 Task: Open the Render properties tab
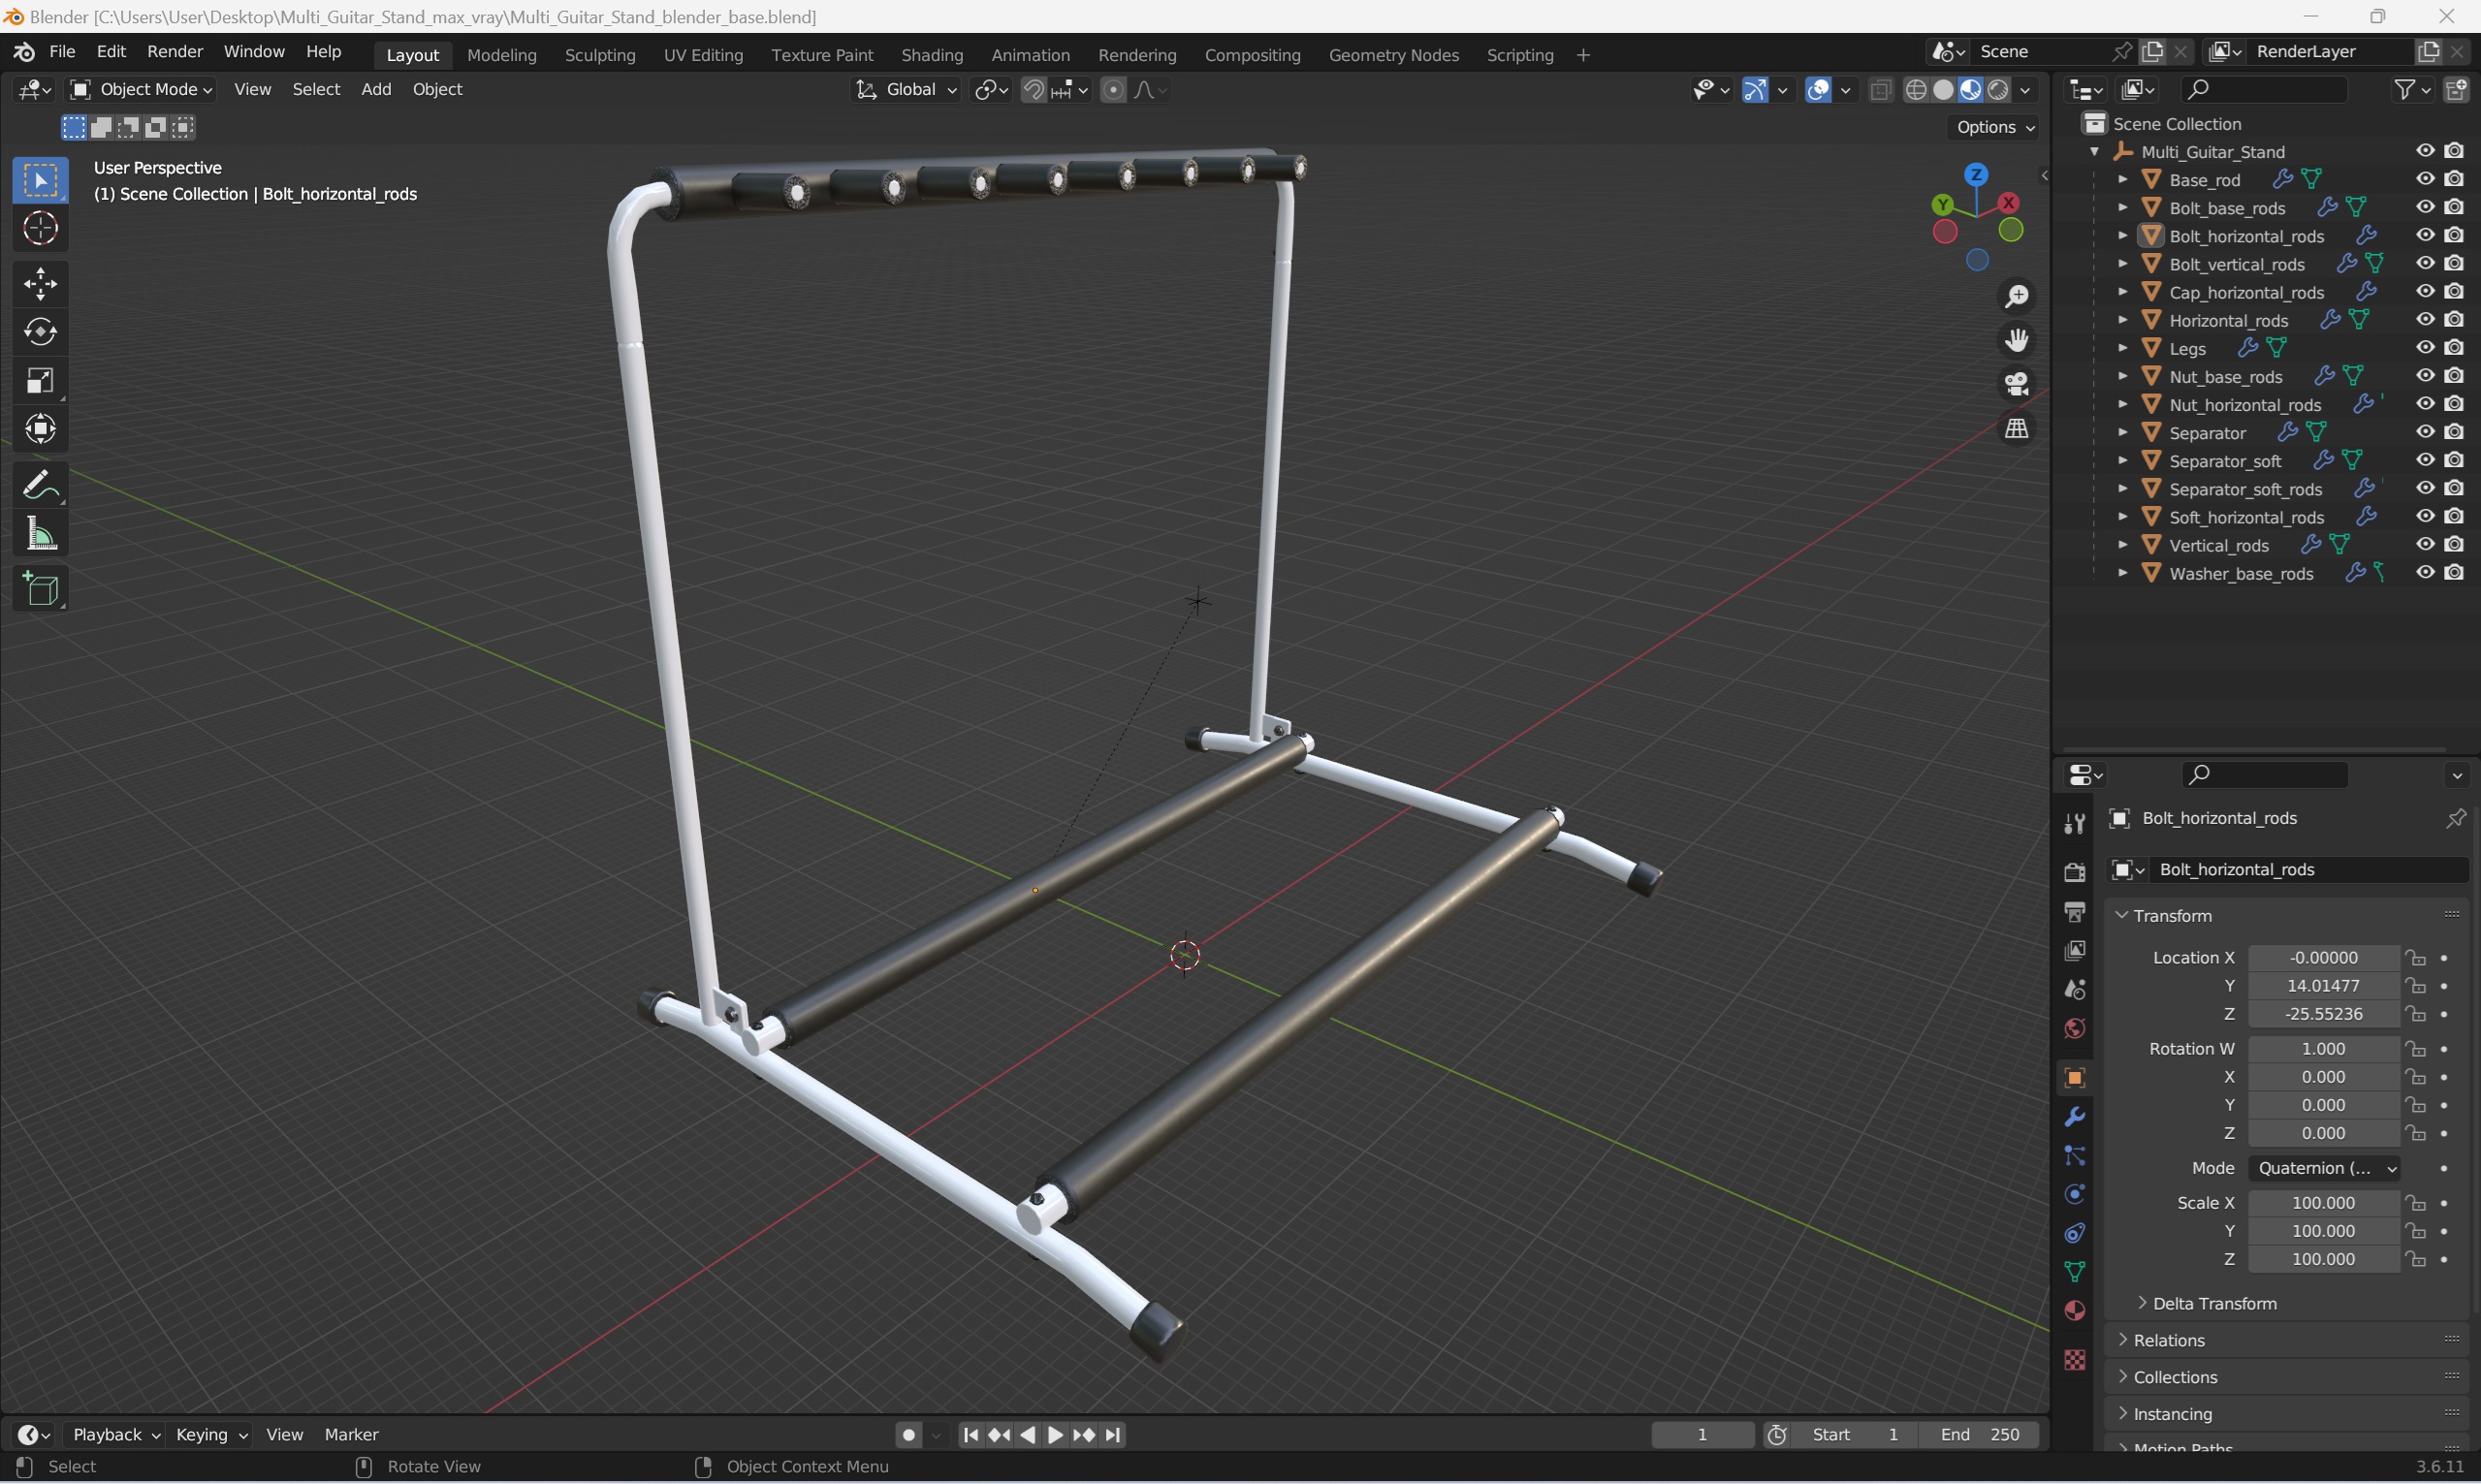click(x=2074, y=872)
